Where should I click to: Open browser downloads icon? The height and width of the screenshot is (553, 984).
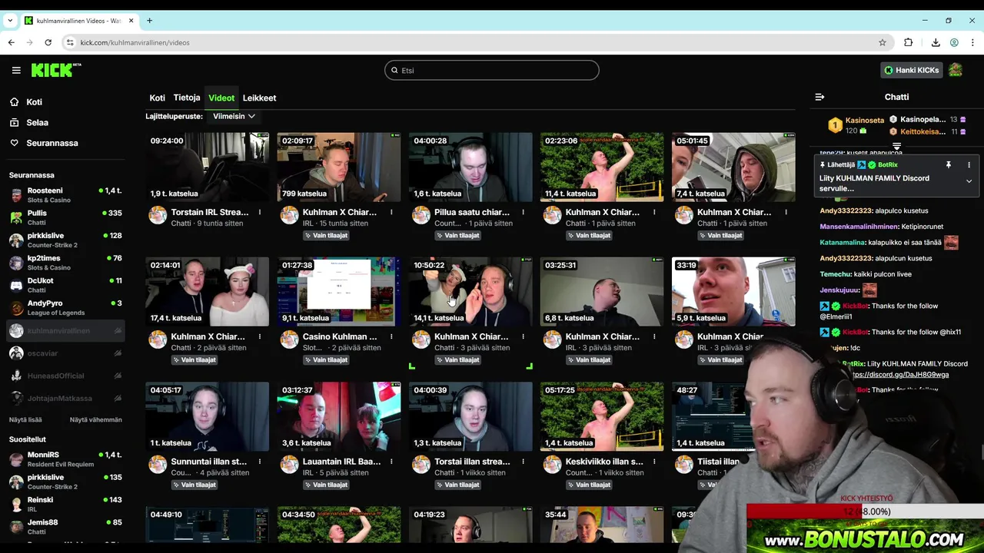click(x=936, y=42)
